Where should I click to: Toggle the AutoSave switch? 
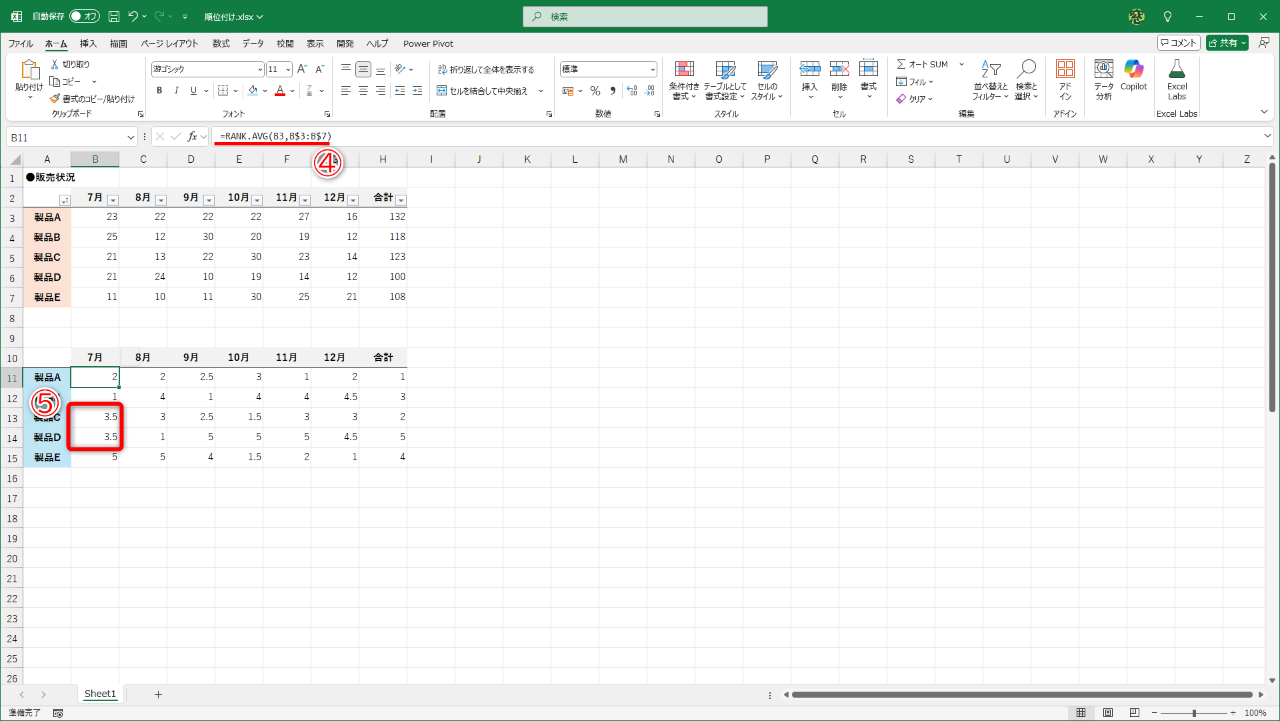coord(85,16)
